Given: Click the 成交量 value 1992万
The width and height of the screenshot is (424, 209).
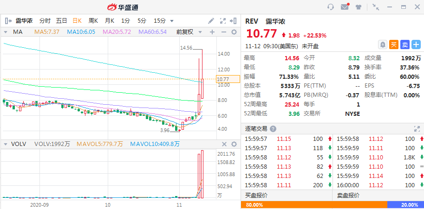Looking at the screenshot, I should click(411, 58).
